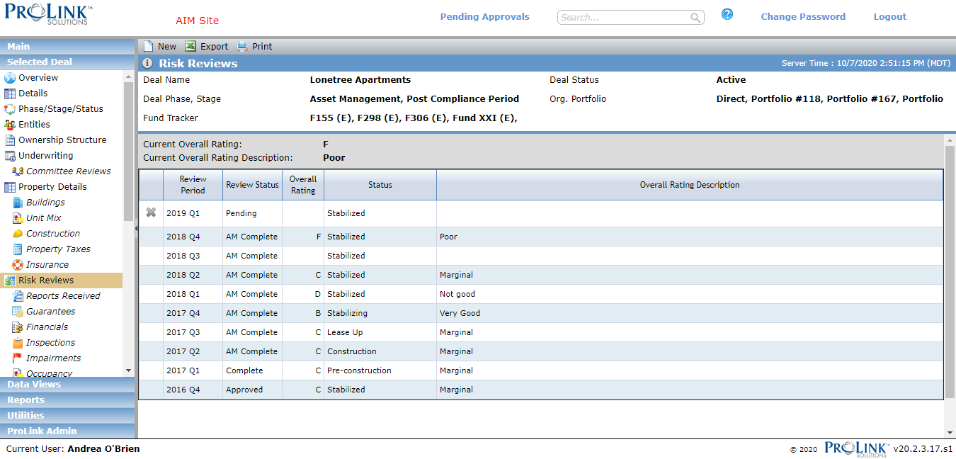Open Construction via hard hat icon
Image resolution: width=956 pixels, height=459 pixels.
[x=18, y=234]
